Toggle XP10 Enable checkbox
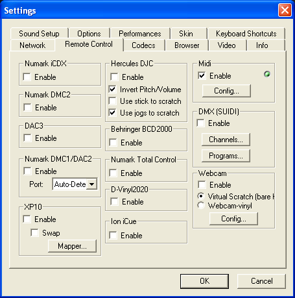This screenshot has height=298, width=295. coord(27,219)
